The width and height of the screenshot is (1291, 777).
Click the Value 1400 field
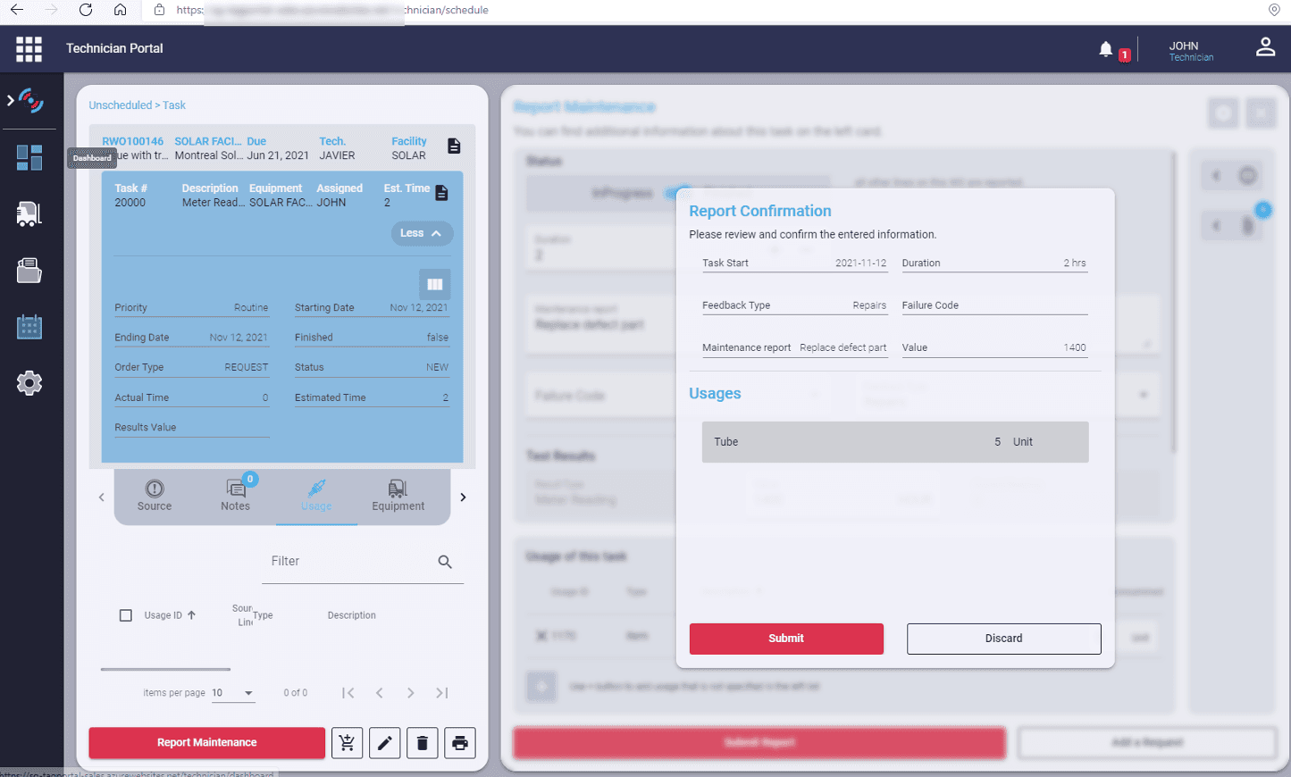tap(994, 348)
